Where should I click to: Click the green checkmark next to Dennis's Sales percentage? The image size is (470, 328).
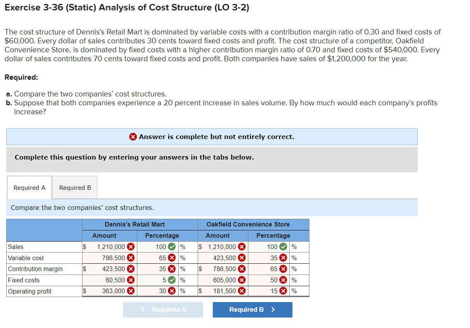pos(172,247)
